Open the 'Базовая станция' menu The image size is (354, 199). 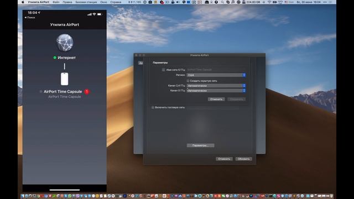coord(86,2)
